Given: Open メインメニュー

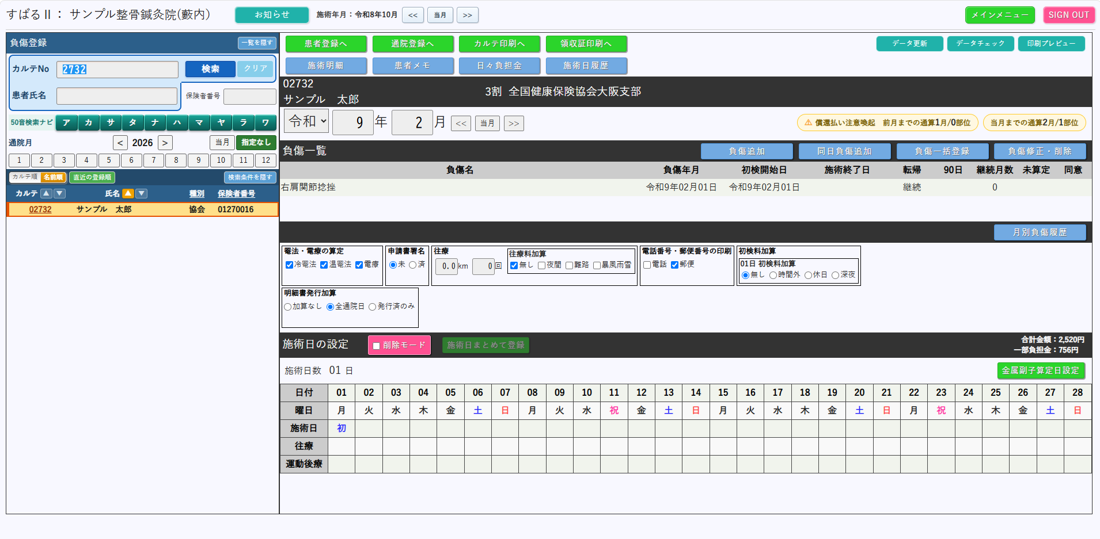Looking at the screenshot, I should point(1000,15).
